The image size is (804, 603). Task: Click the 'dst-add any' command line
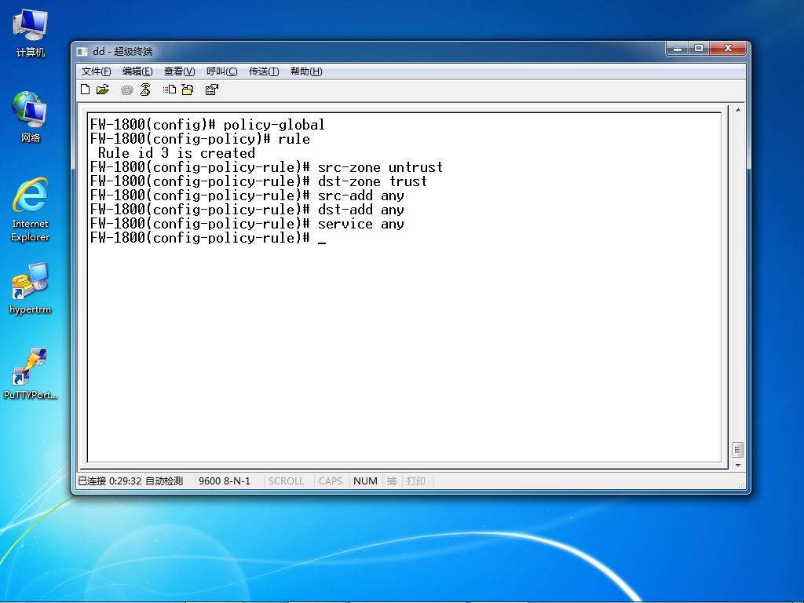coord(247,209)
